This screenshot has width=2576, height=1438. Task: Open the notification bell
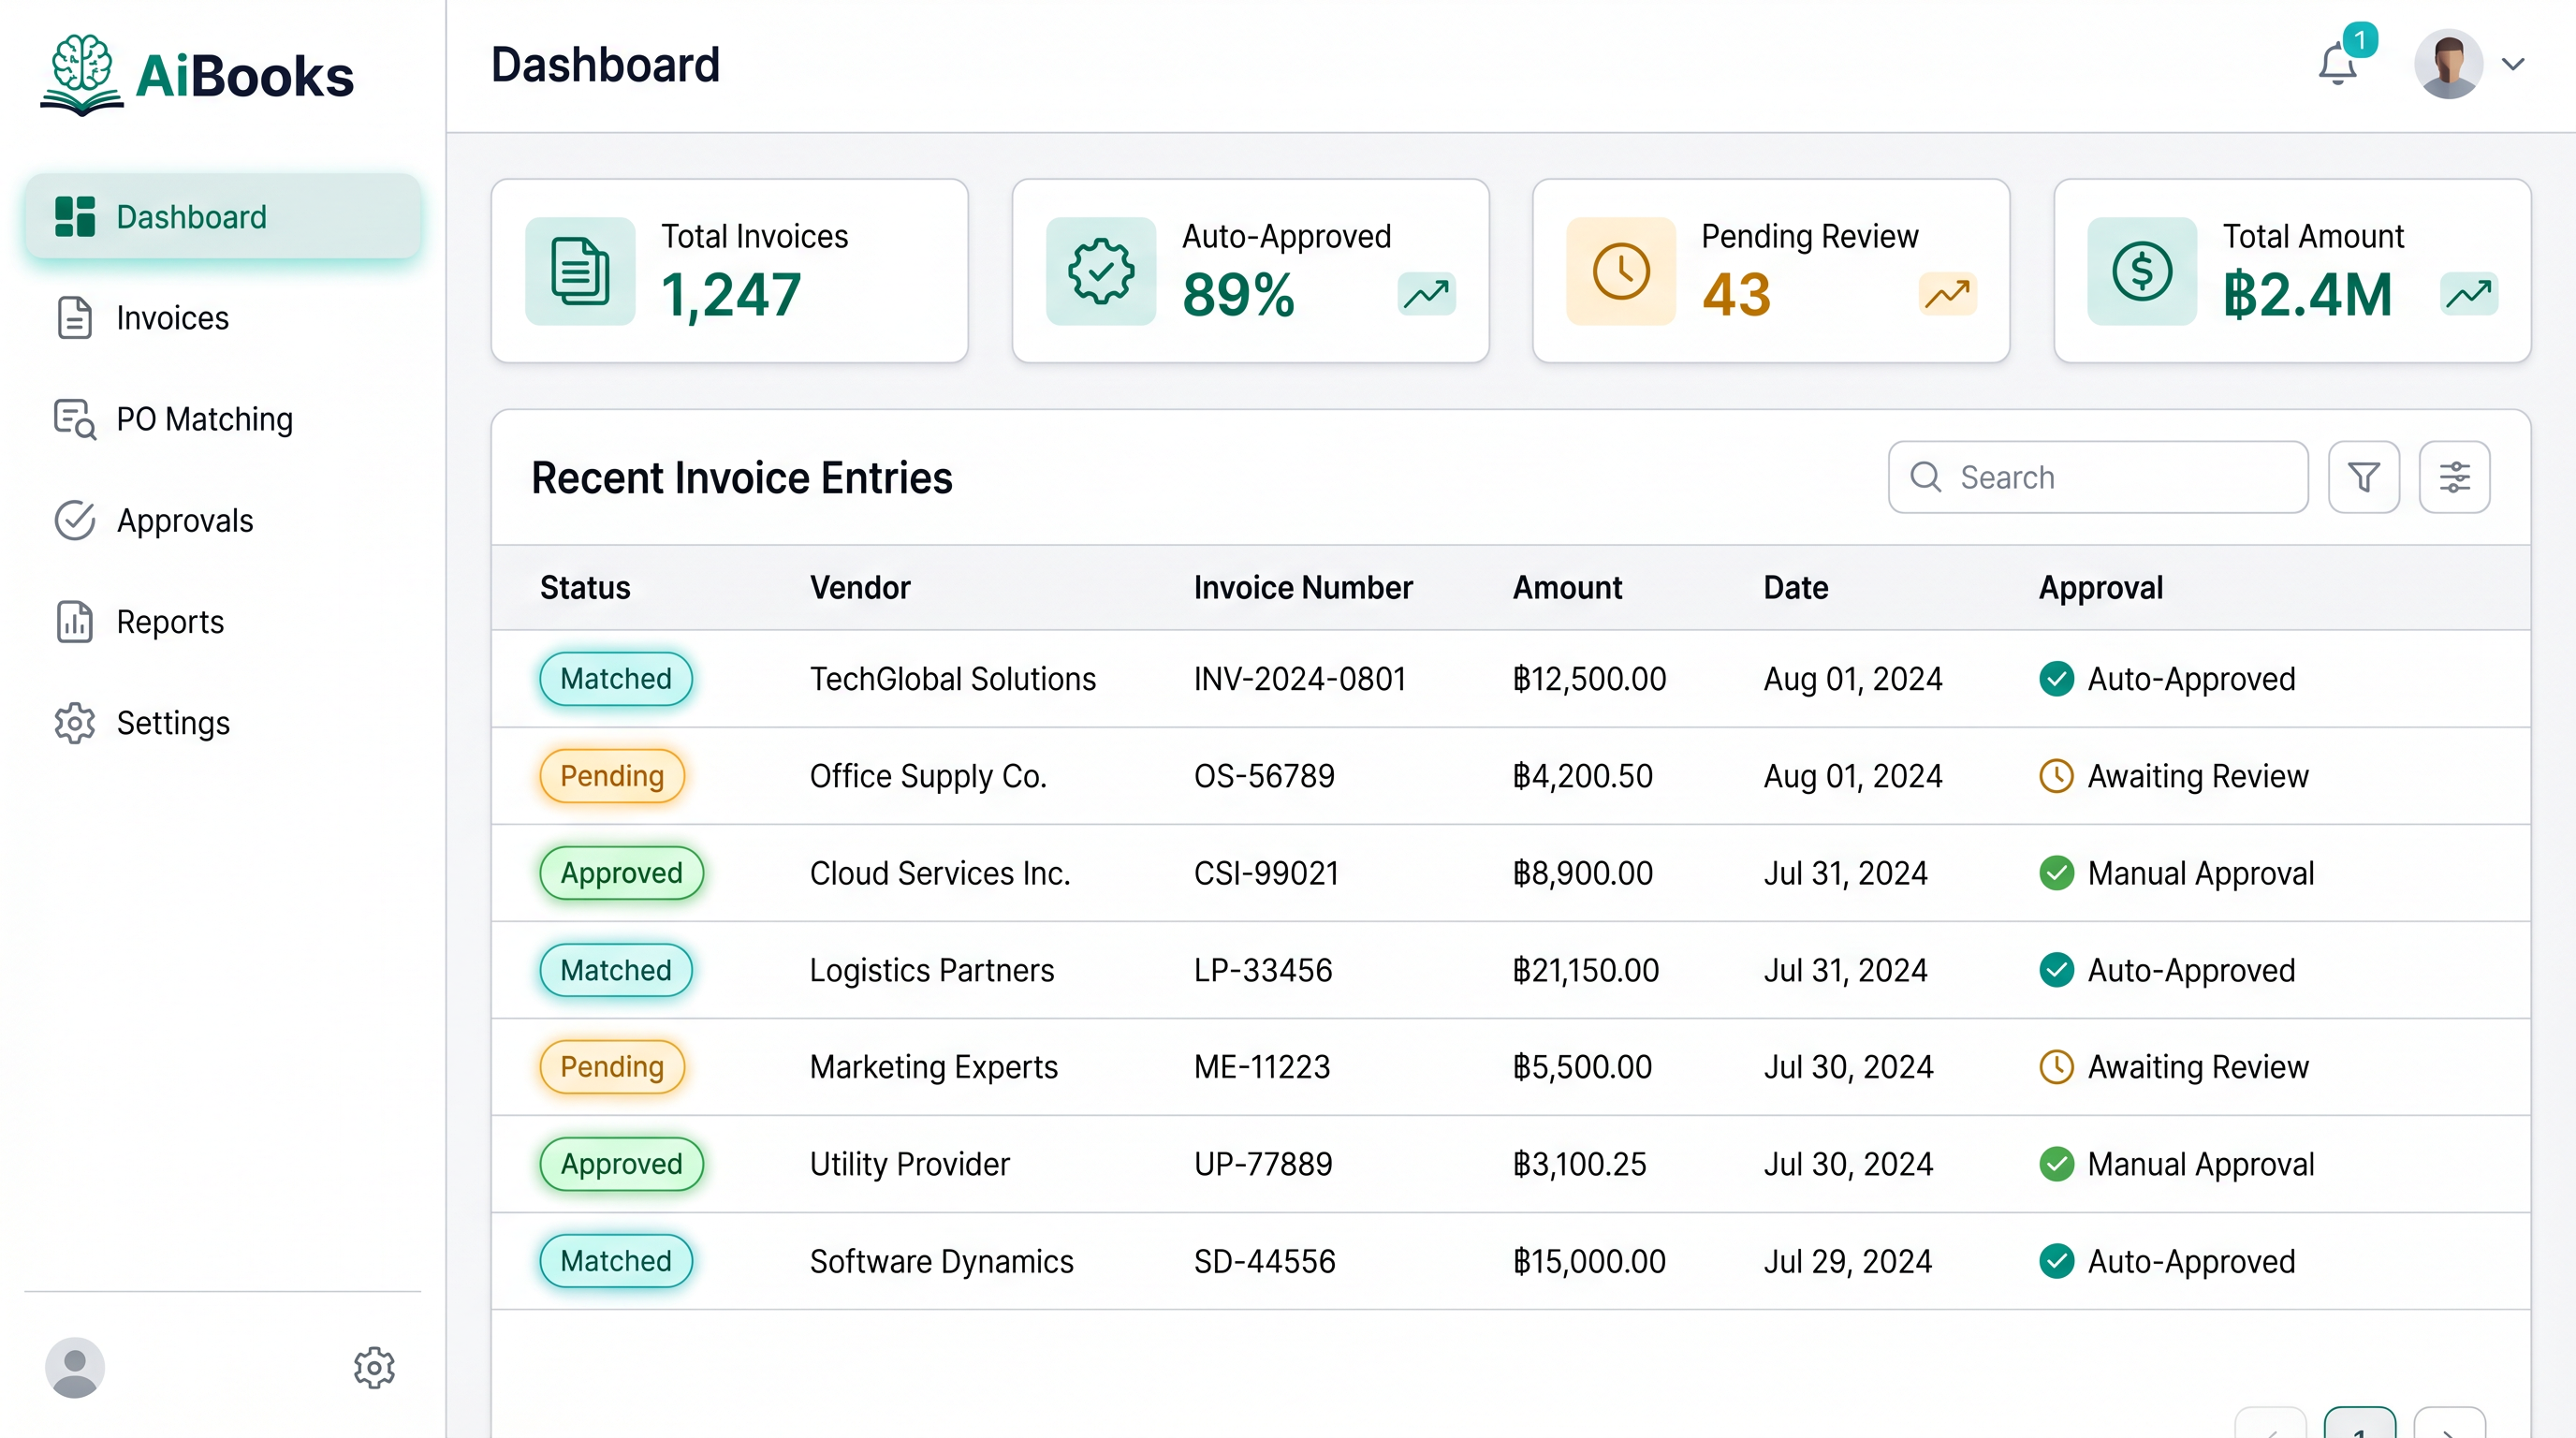[2338, 64]
